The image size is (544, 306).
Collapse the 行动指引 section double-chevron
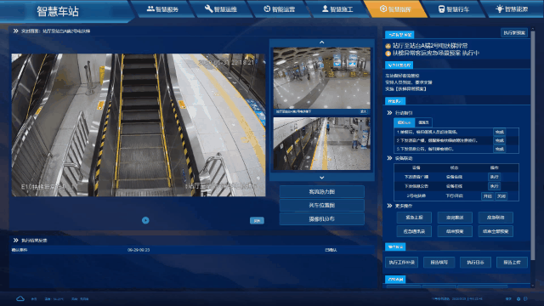[389, 113]
